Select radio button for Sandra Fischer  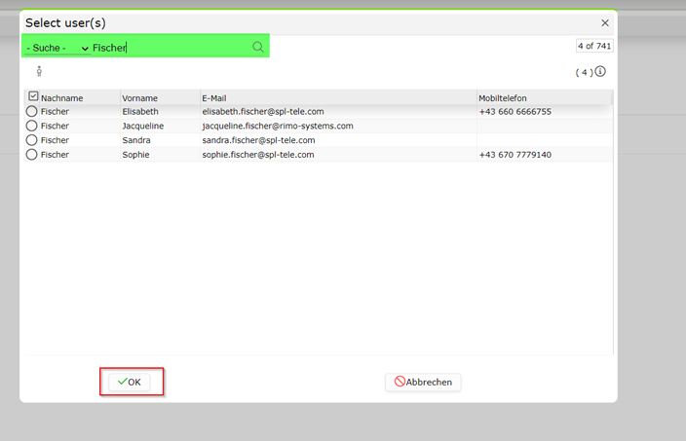click(31, 140)
